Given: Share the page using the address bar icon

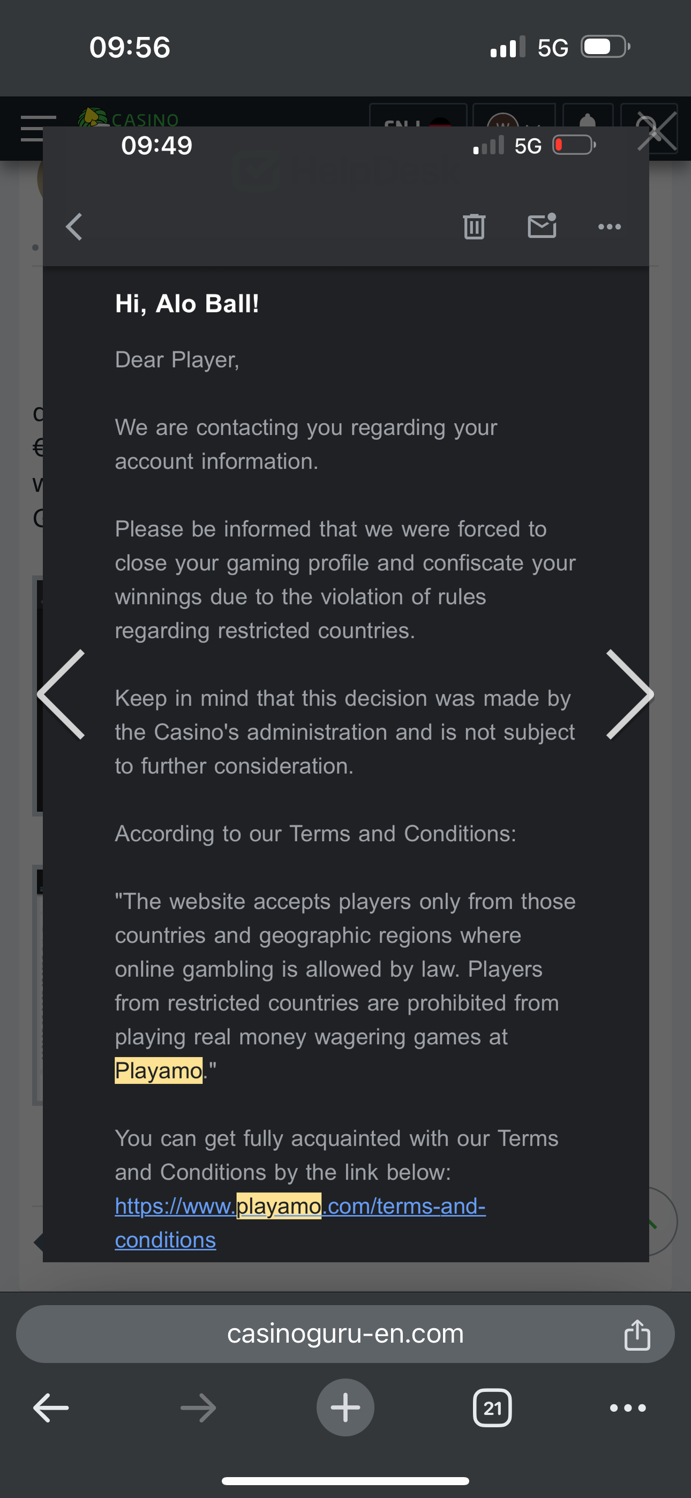Looking at the screenshot, I should tap(637, 1334).
